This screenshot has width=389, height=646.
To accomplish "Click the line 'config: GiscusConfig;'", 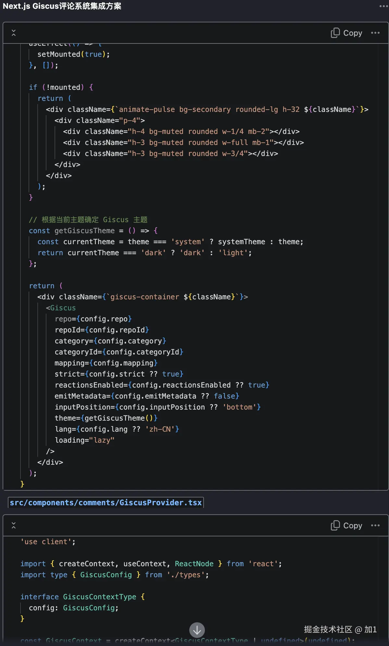I will point(74,608).
